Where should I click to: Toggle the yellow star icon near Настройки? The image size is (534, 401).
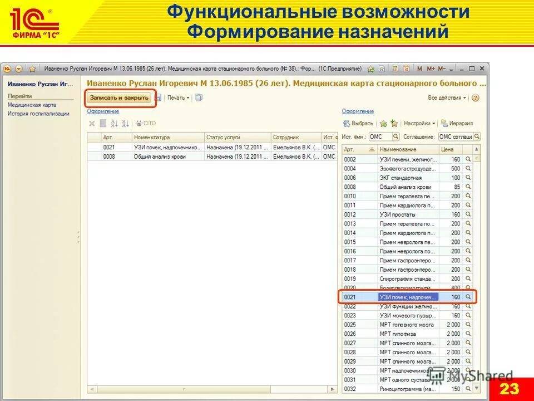(x=394, y=123)
